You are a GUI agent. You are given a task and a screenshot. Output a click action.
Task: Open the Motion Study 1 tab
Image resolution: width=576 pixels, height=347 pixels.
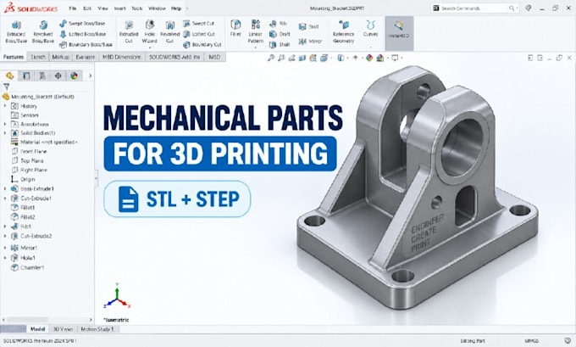[97, 329]
